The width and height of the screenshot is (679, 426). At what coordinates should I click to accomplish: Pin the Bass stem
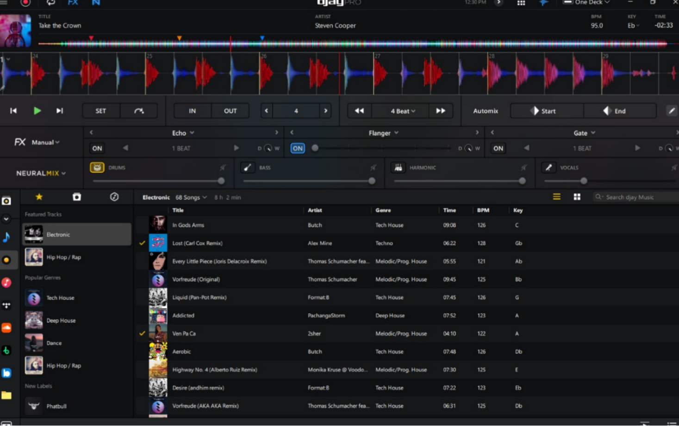[x=373, y=168]
